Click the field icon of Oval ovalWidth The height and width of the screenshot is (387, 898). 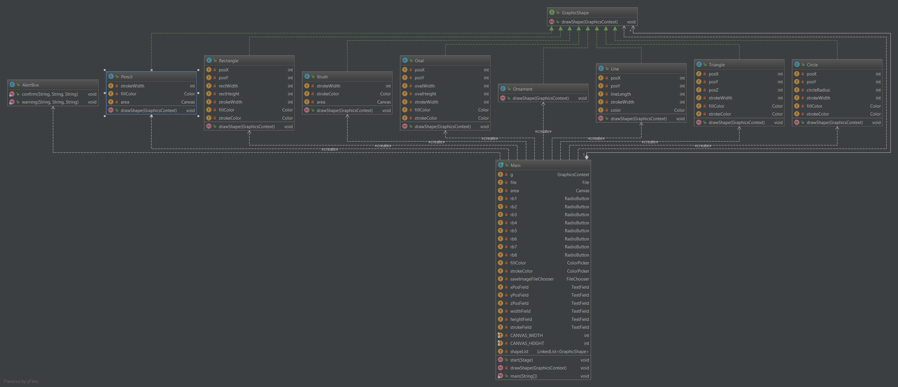point(405,86)
